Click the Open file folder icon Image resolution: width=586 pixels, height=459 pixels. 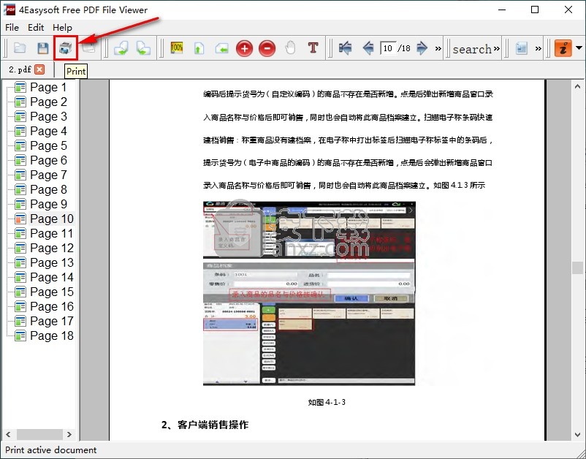(20, 48)
